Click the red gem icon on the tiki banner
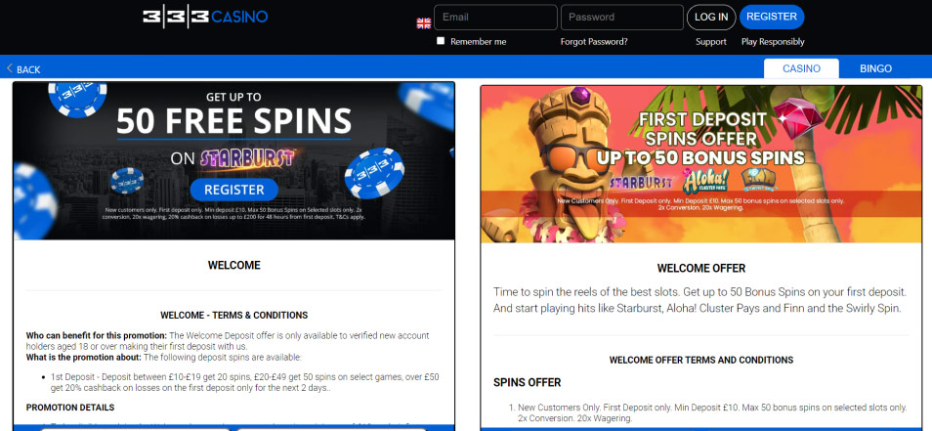 click(x=798, y=117)
